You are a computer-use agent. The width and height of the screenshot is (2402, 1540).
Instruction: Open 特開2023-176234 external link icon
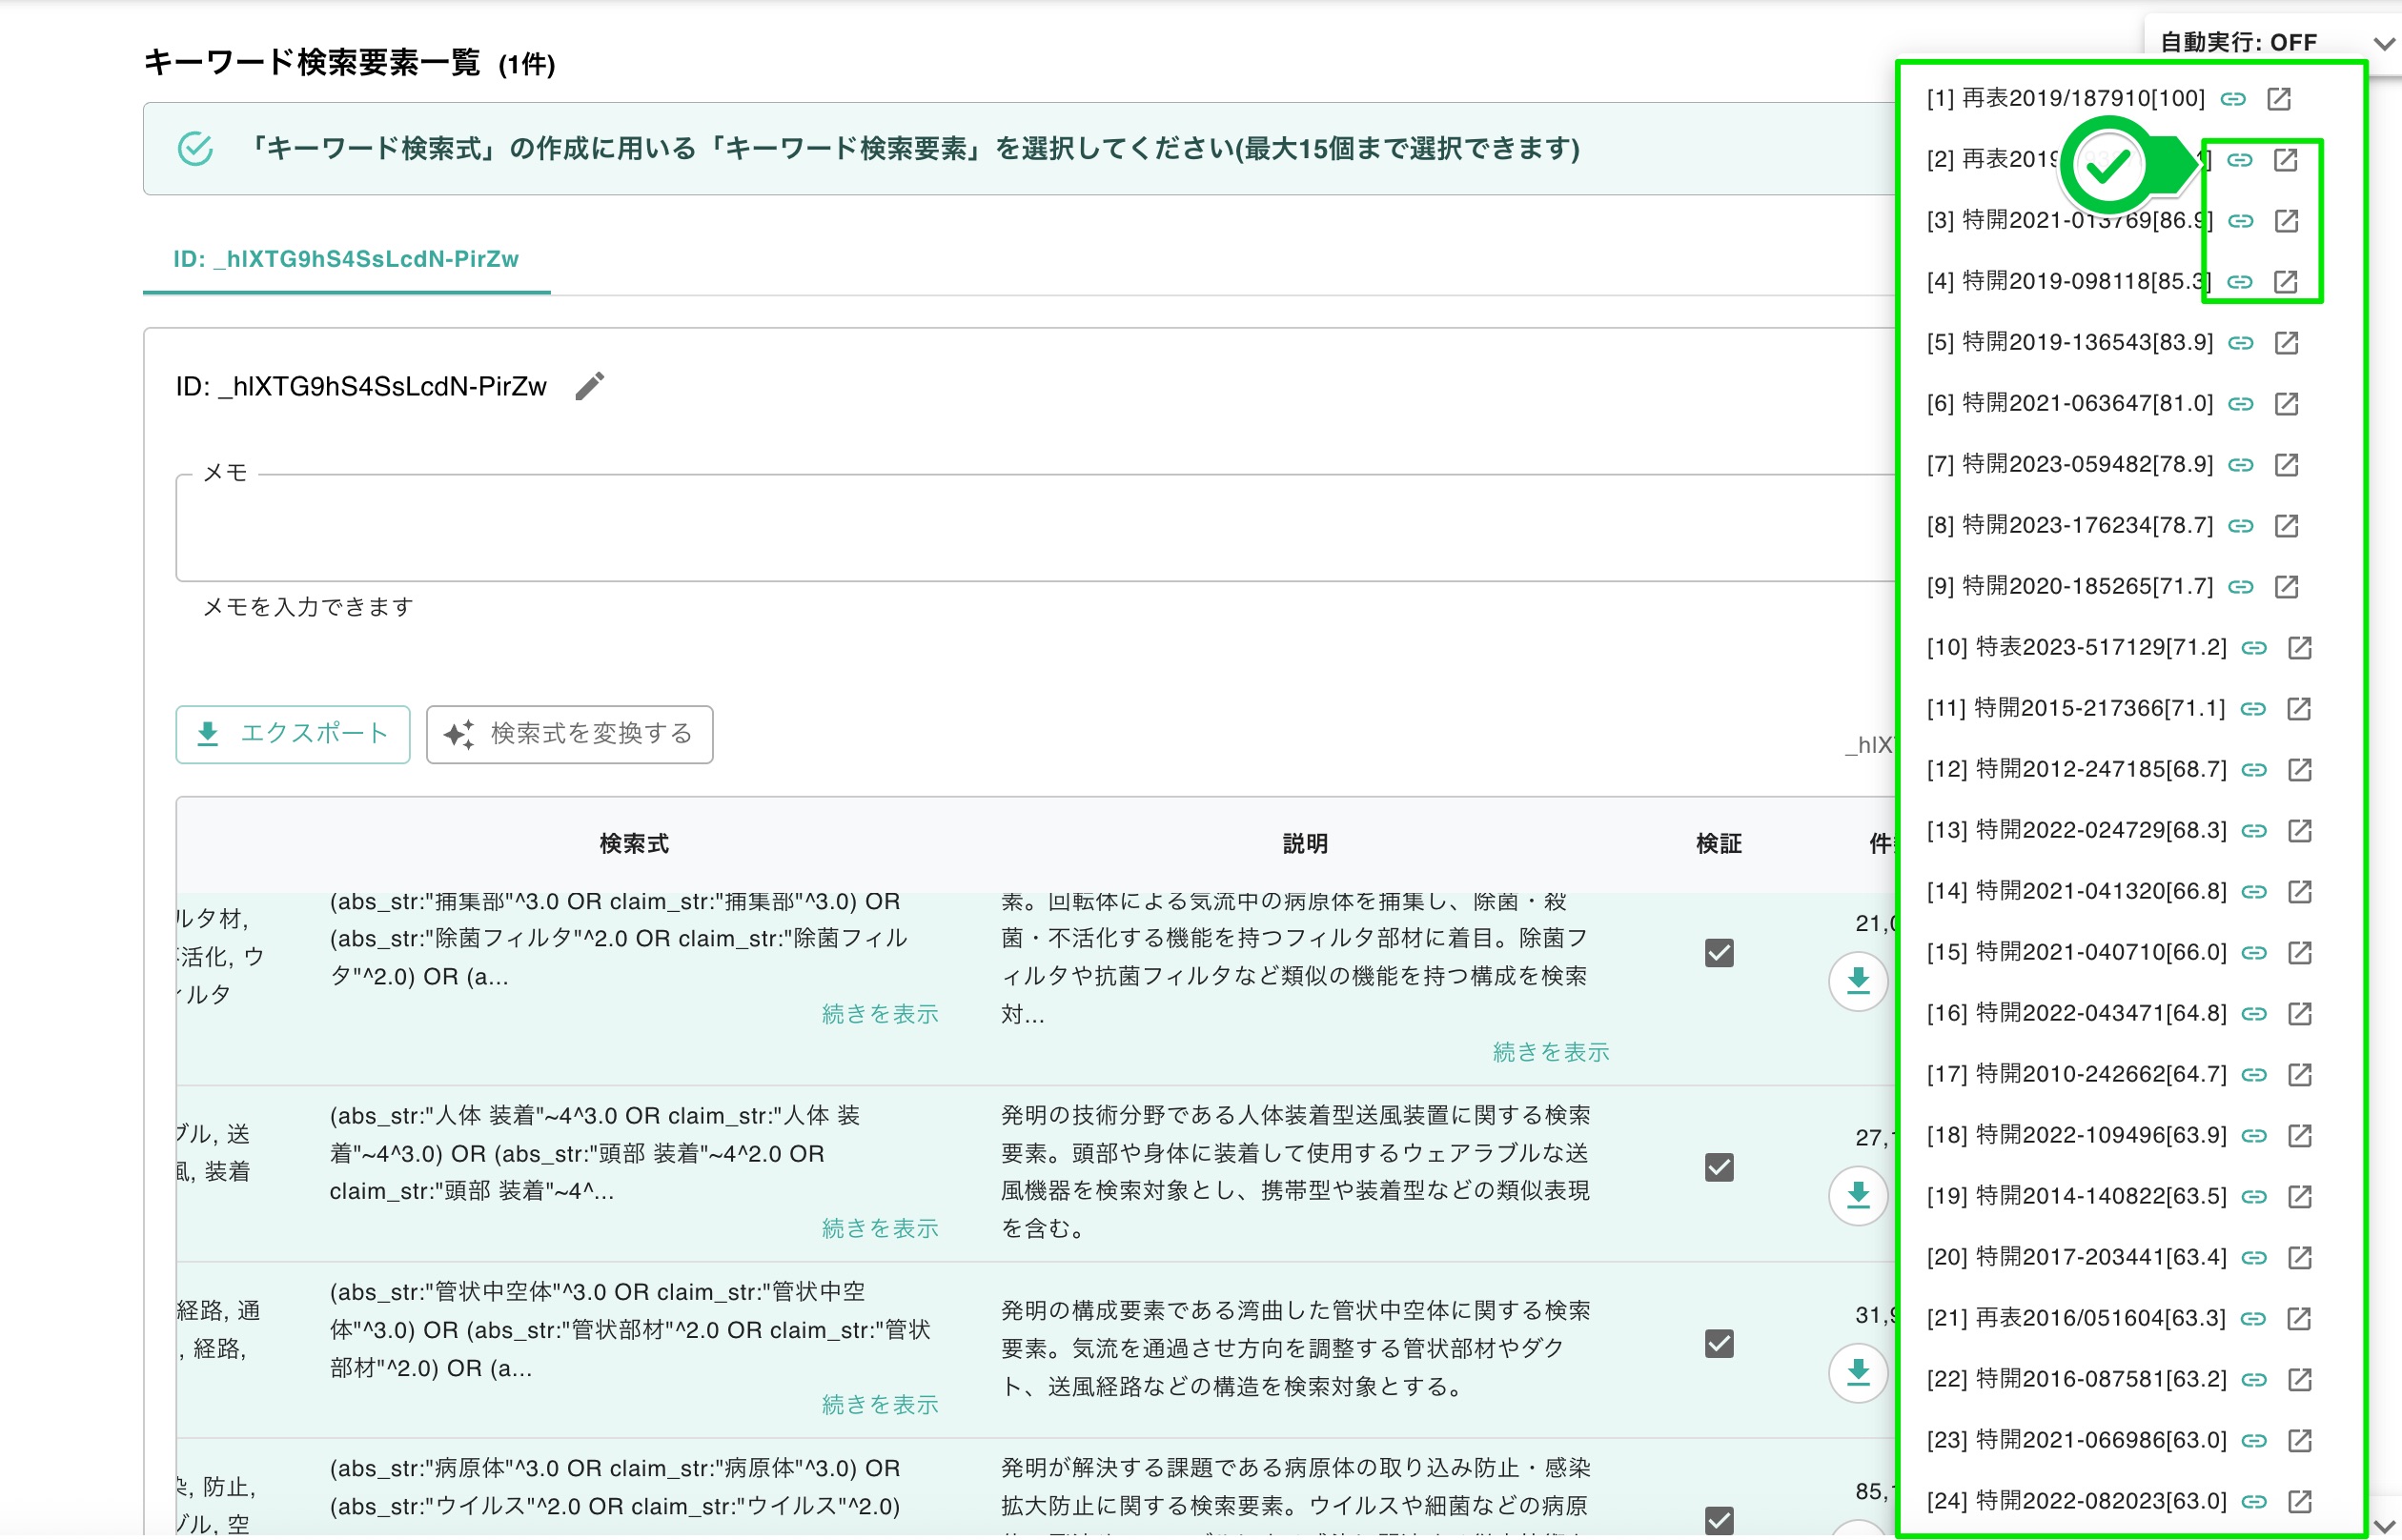point(2287,526)
